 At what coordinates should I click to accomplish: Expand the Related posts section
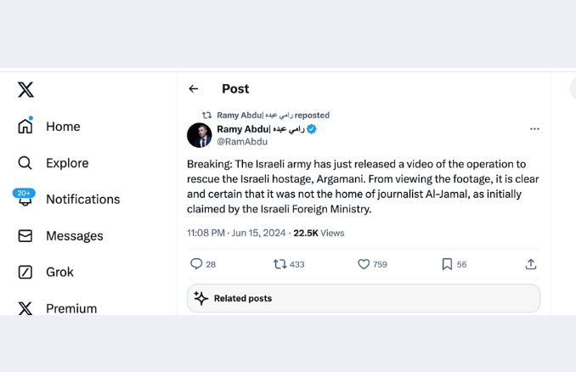364,298
